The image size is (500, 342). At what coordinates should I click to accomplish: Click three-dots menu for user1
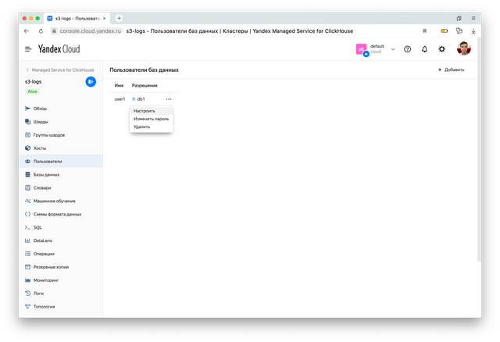click(169, 99)
